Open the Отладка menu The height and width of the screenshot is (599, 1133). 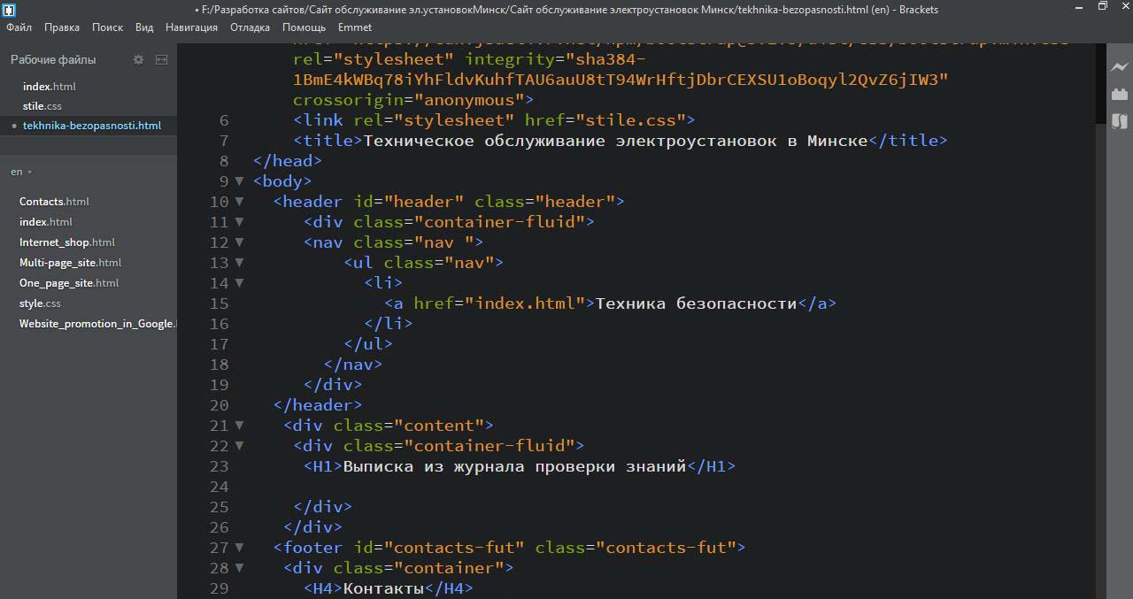point(250,27)
